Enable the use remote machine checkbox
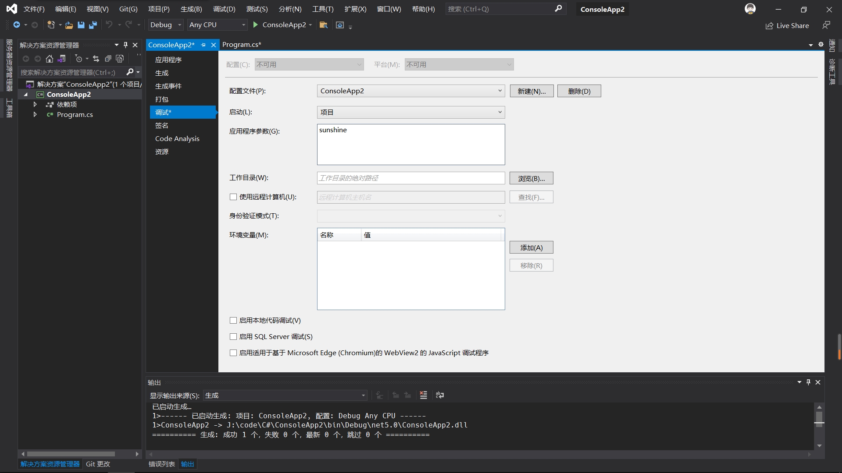842x473 pixels. (x=233, y=197)
